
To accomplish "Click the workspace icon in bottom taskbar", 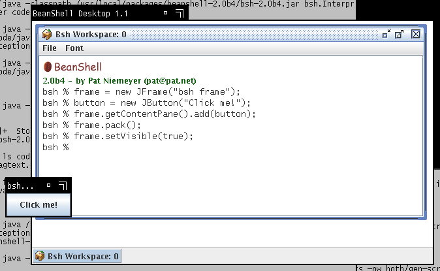I will click(40, 256).
